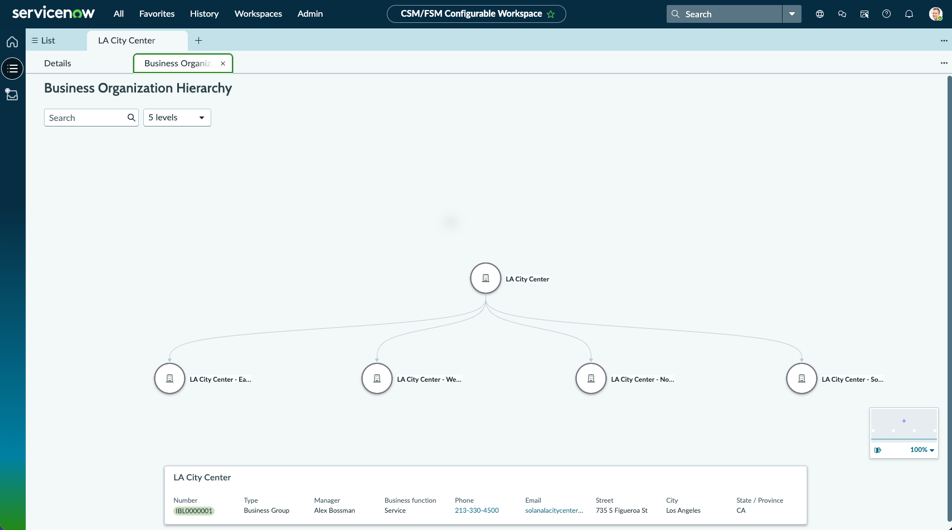The image size is (952, 530).
Task: Select the LA City Center - We... node
Action: click(377, 378)
